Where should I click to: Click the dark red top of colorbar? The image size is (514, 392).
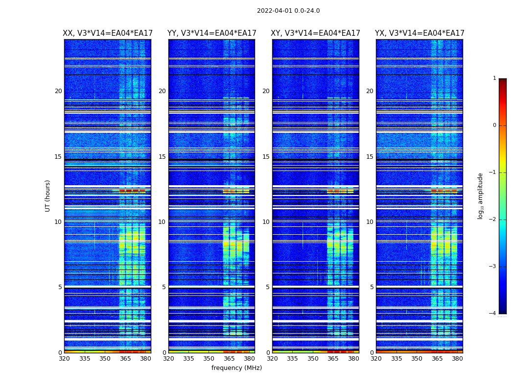click(503, 81)
